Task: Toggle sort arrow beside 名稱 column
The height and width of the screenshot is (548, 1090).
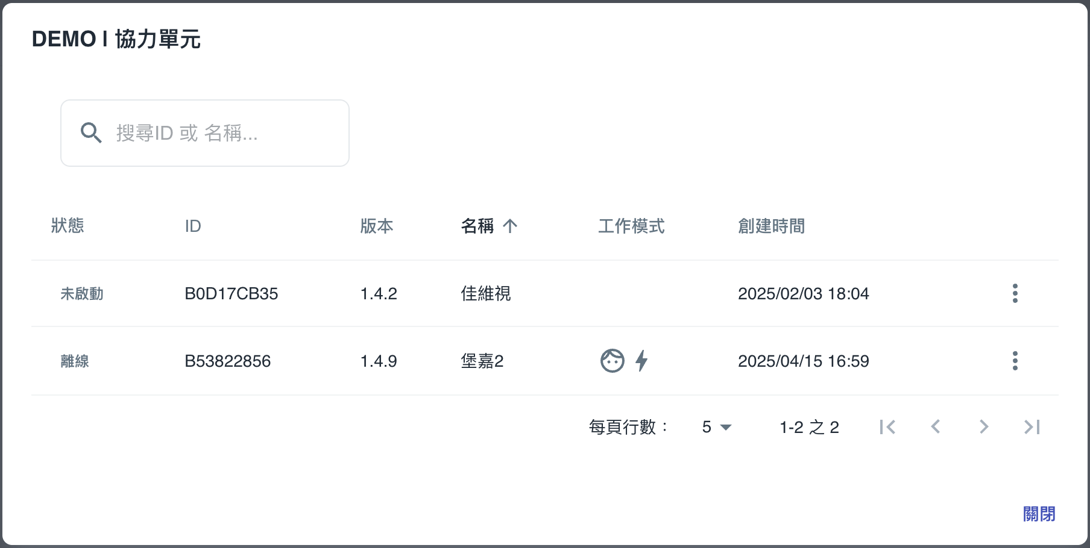Action: 510,226
